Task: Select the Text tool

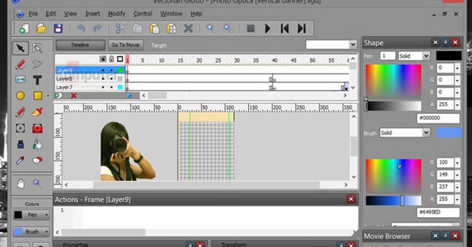Action: click(x=37, y=80)
